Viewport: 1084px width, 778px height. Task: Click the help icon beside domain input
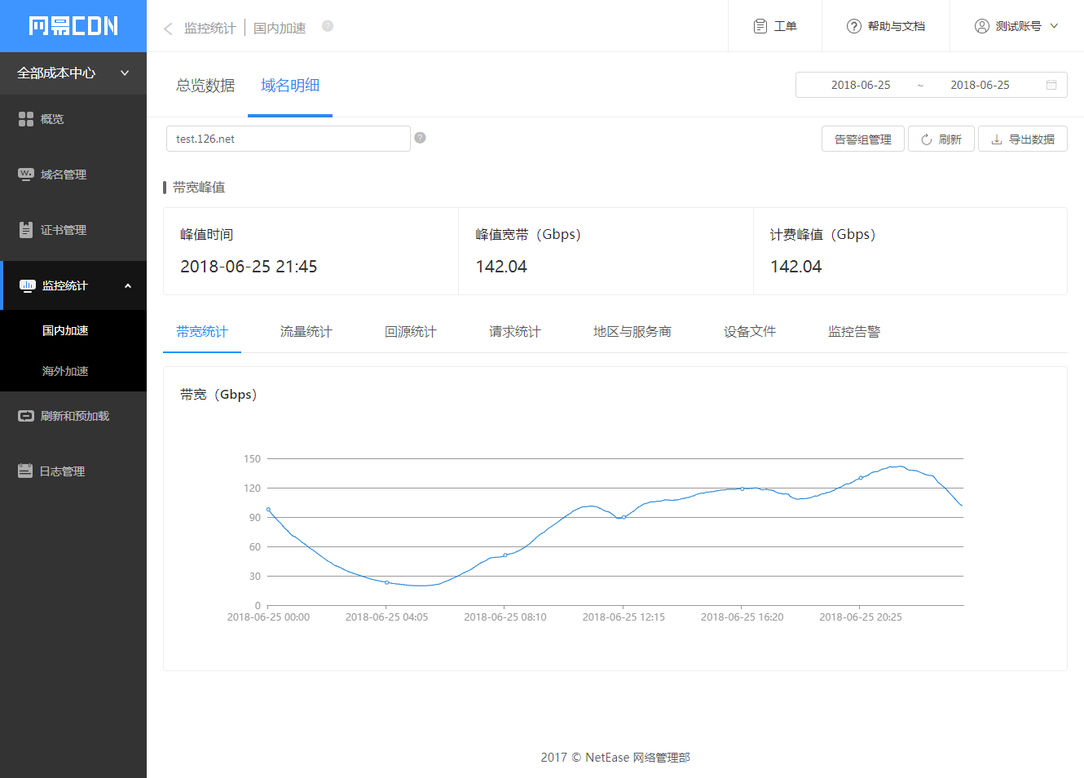pyautogui.click(x=421, y=138)
